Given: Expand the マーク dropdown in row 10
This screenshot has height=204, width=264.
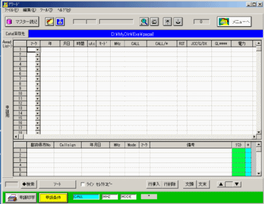Looking at the screenshot, I should [38, 93].
